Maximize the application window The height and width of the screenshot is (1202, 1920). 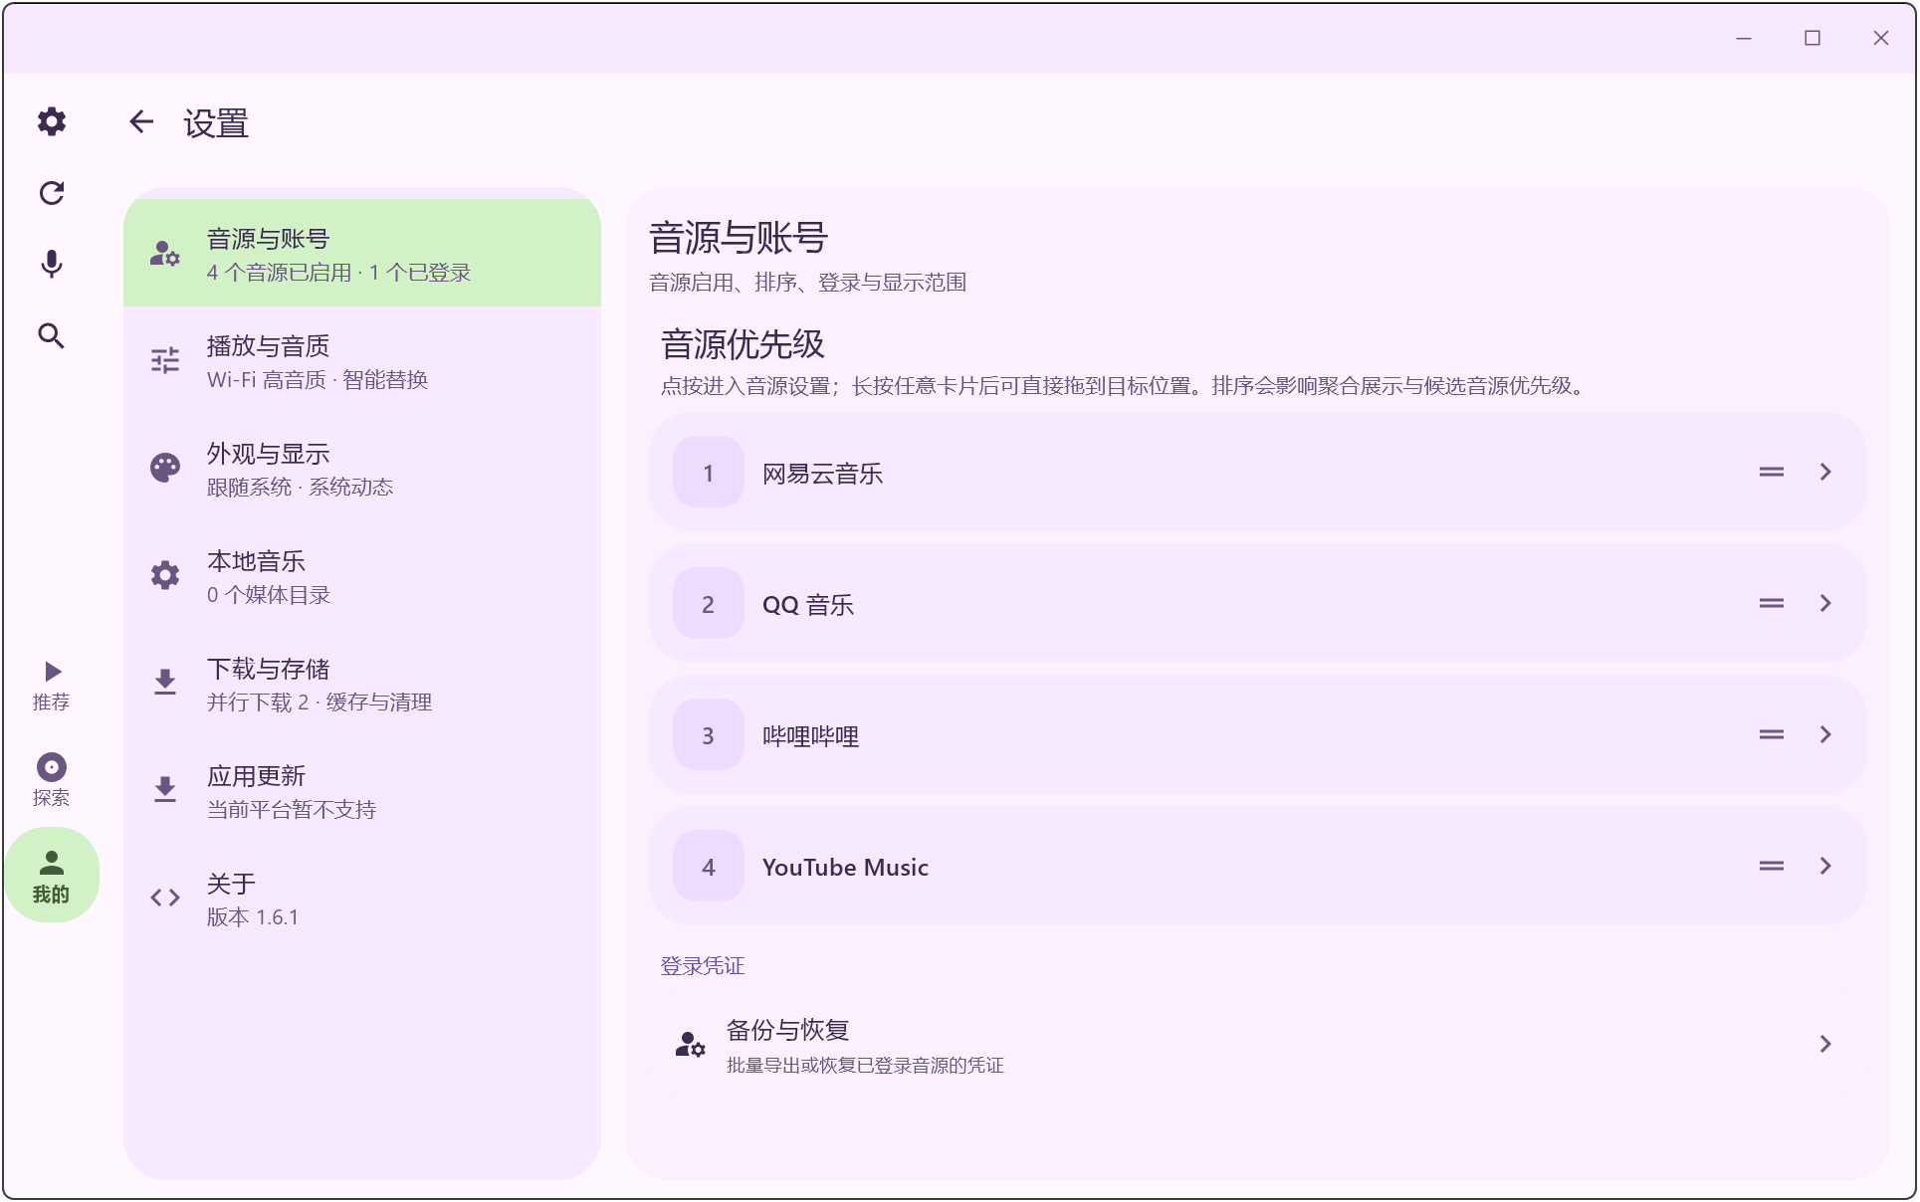click(1813, 38)
